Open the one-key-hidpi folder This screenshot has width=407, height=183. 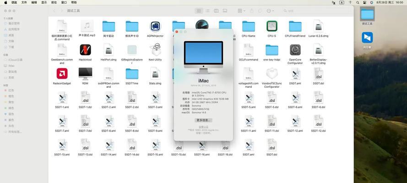point(272,50)
